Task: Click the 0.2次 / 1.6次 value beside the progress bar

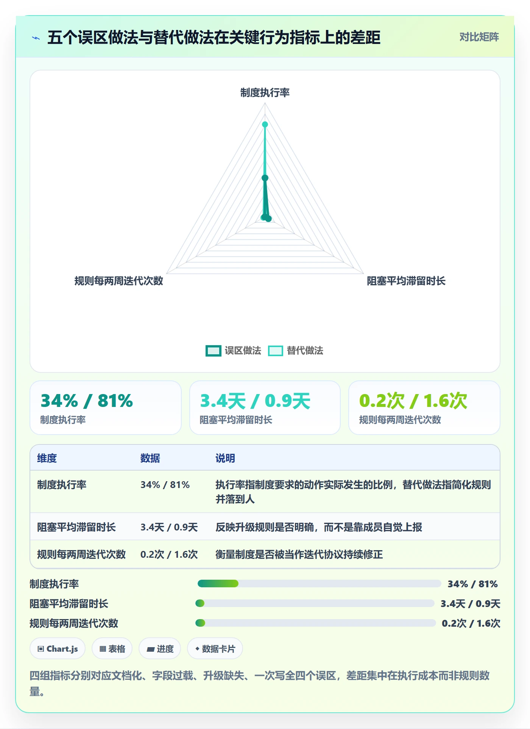Action: 471,623
